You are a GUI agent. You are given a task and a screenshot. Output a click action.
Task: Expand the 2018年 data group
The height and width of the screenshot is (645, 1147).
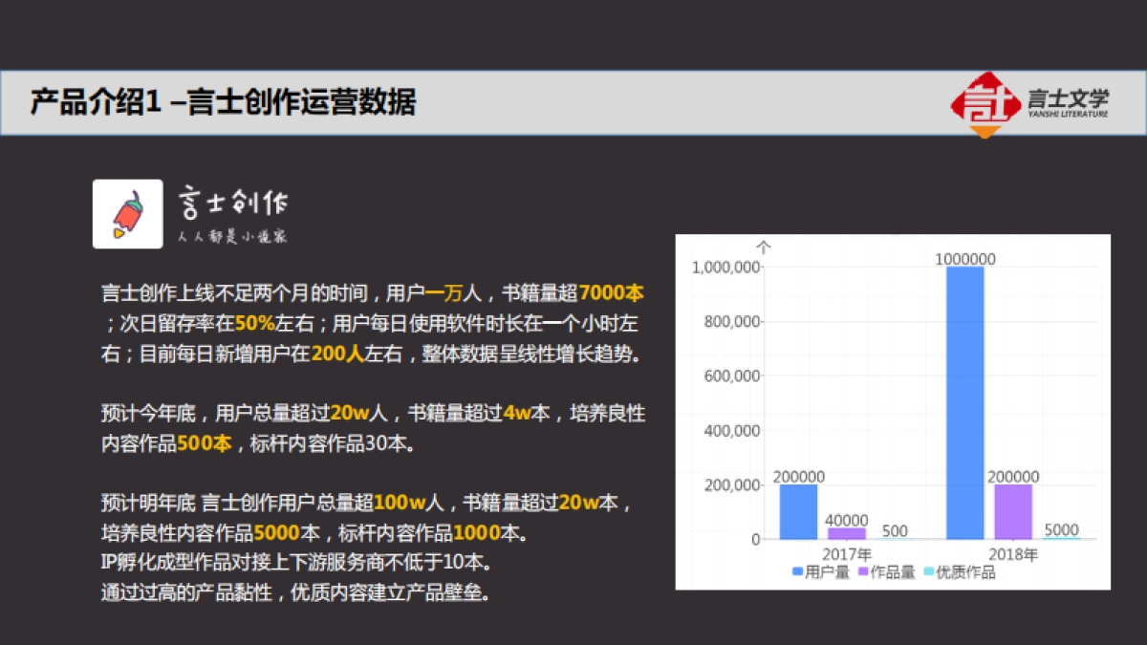pyautogui.click(x=1012, y=551)
